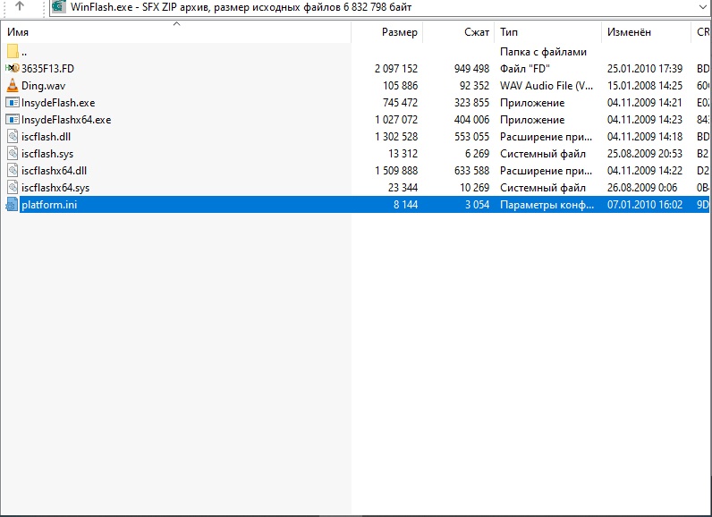
Task: Select the file name platform.ini
Action: point(49,205)
